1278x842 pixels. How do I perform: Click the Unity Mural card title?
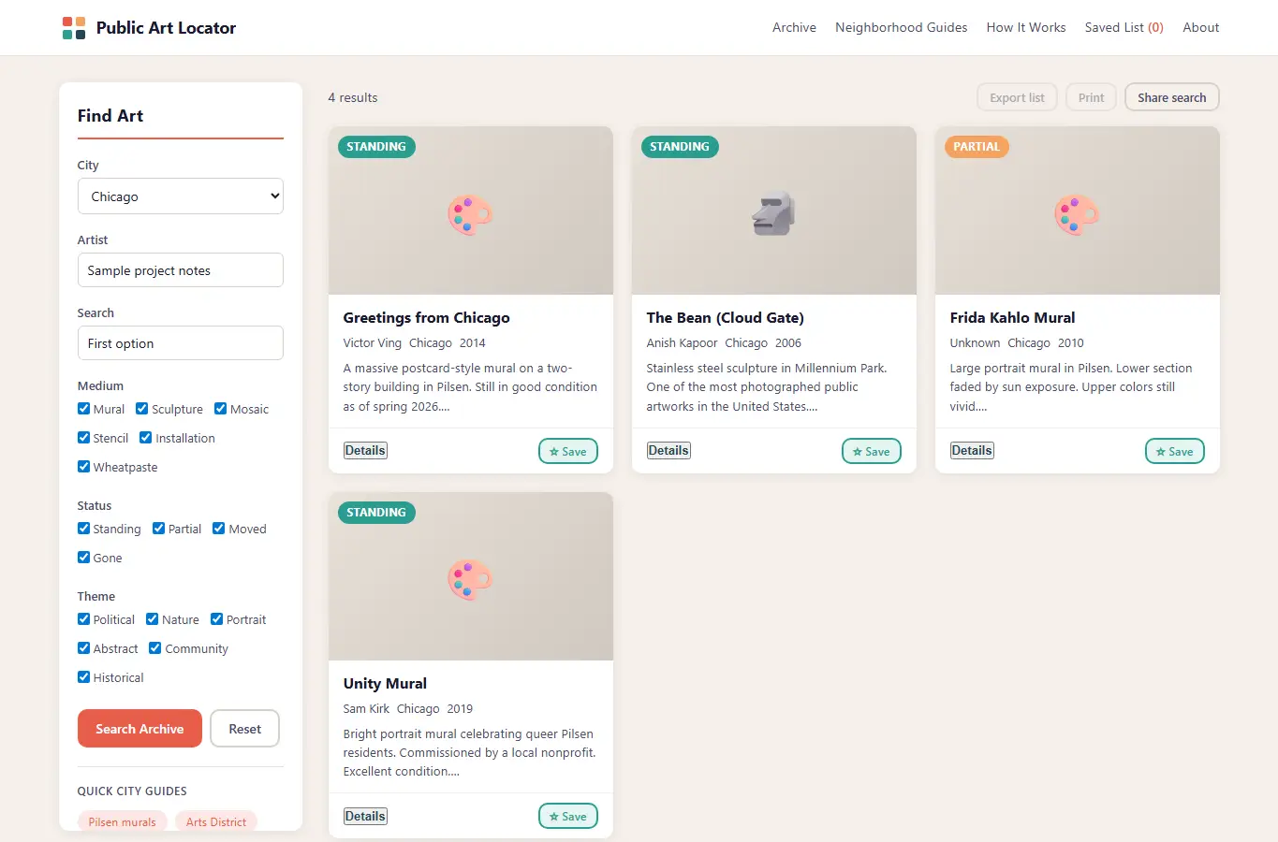385,684
